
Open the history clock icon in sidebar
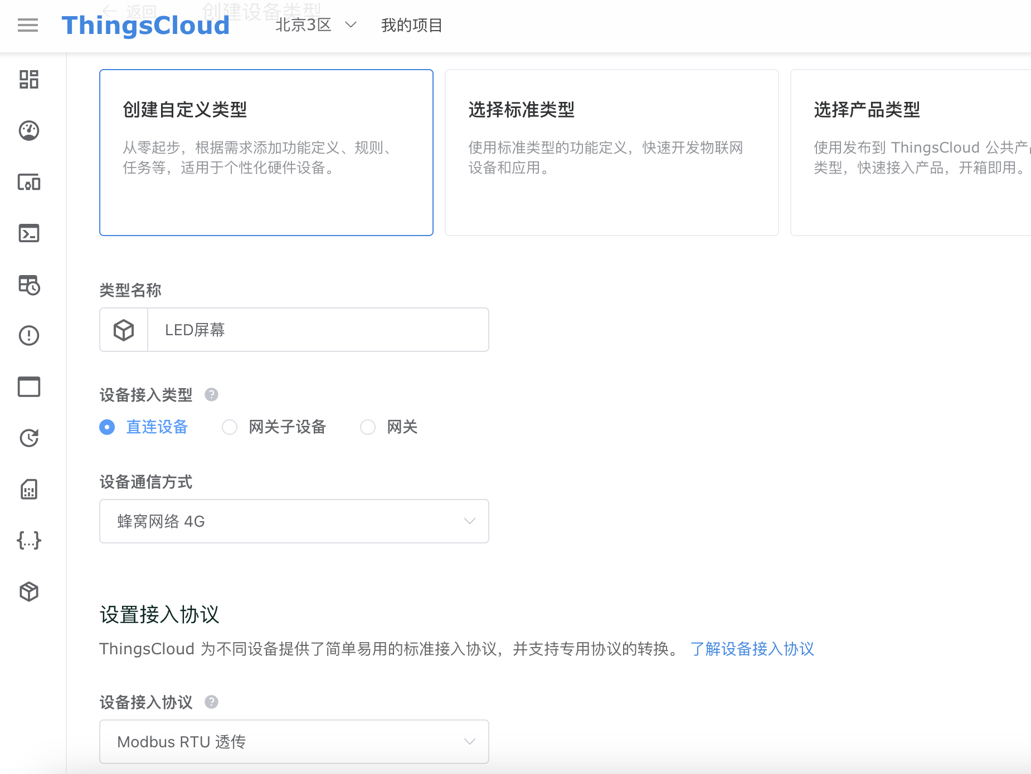coord(29,438)
